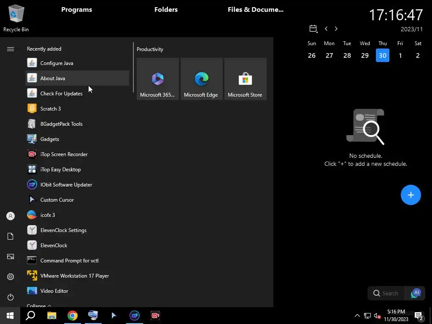This screenshot has height=324, width=432.
Task: Launch Custom Cursor app
Action: click(x=77, y=200)
